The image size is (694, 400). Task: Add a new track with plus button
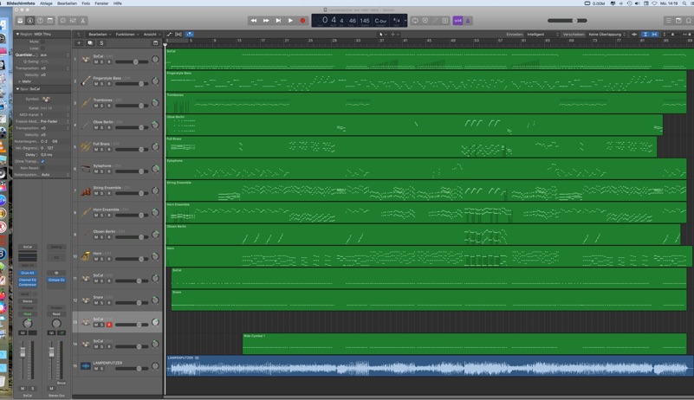(x=79, y=43)
